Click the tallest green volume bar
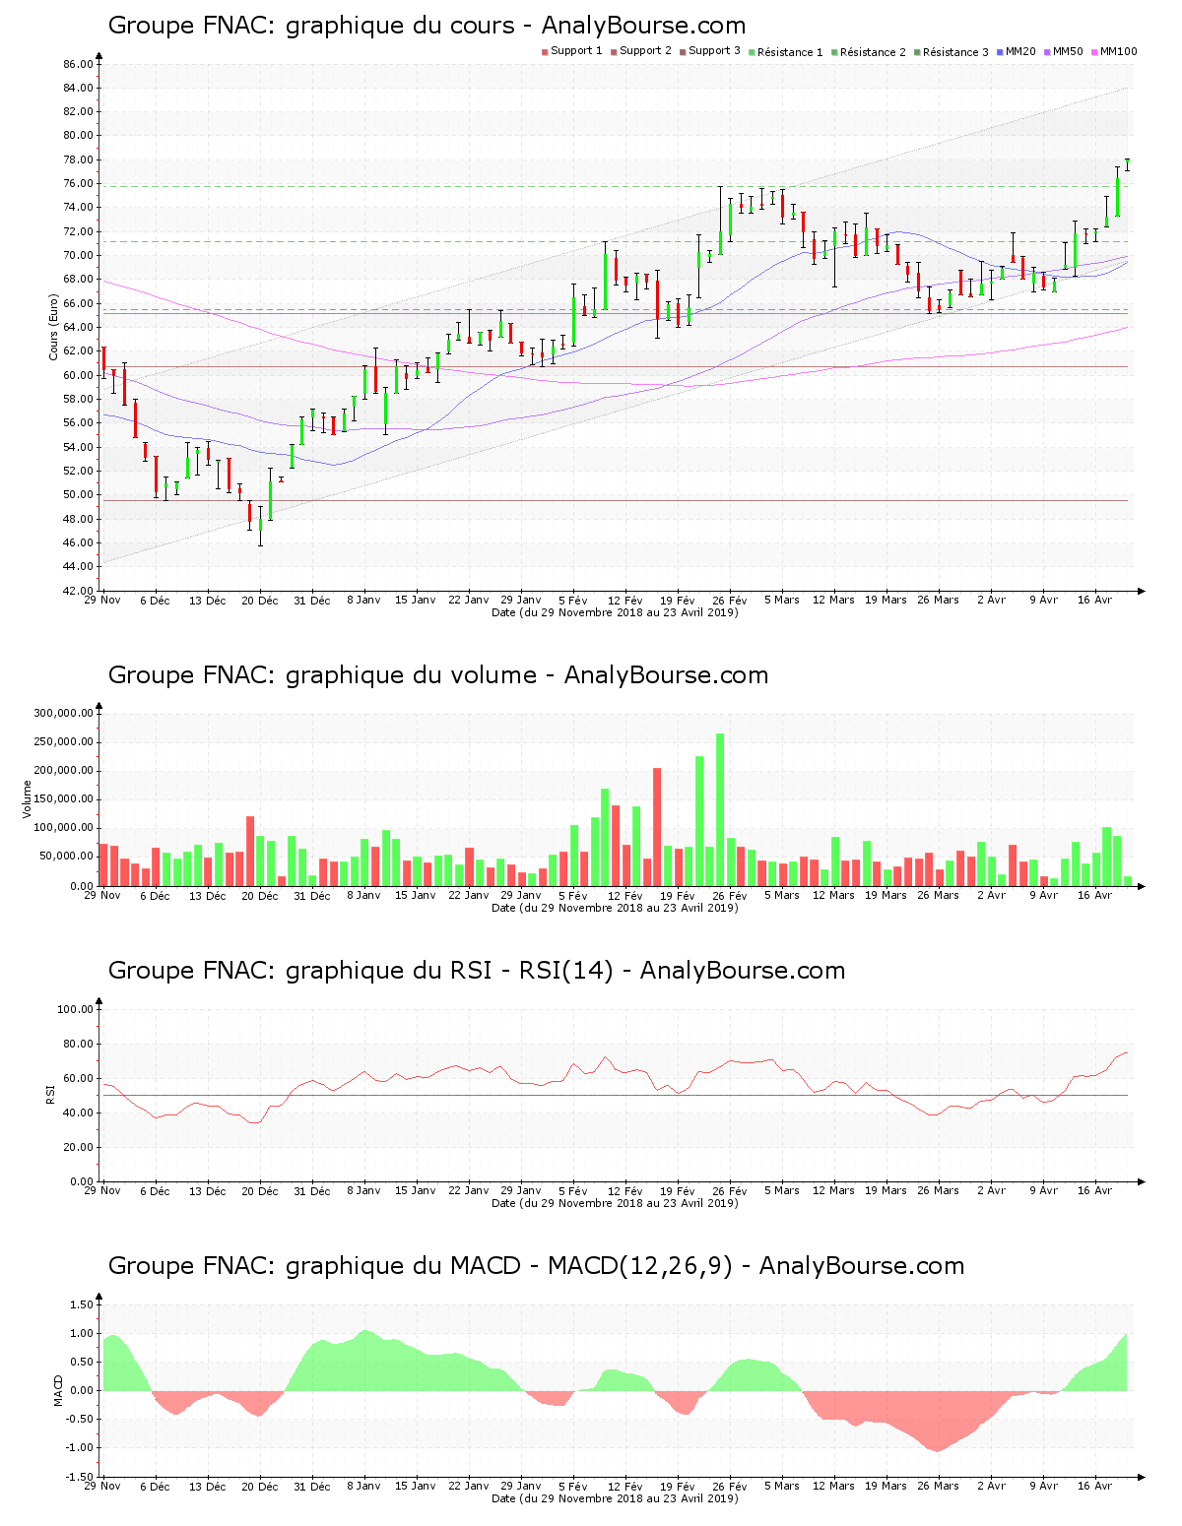This screenshot has width=1182, height=1526. pyautogui.click(x=720, y=809)
